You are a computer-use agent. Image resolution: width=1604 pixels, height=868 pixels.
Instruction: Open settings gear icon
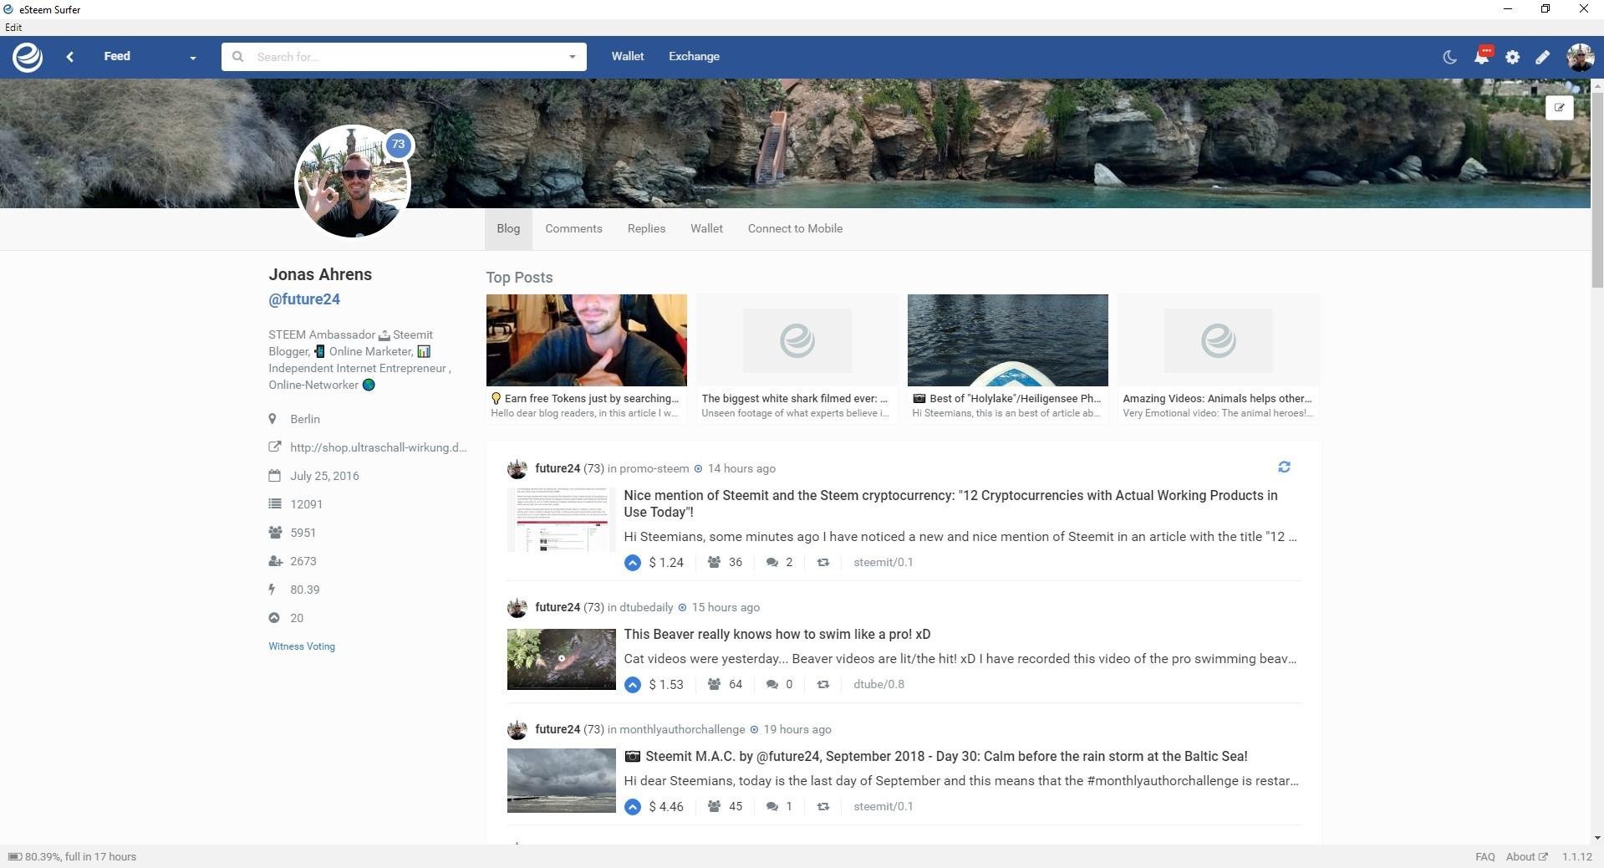1512,57
